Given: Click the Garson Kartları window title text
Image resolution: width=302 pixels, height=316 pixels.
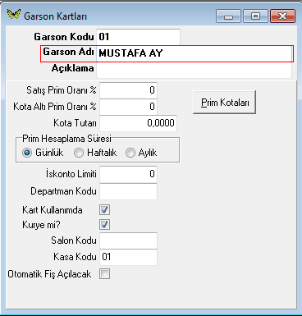Looking at the screenshot, I should point(55,16).
